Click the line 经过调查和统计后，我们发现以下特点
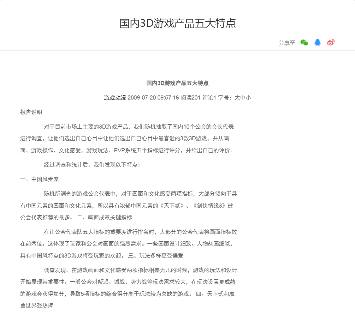Image resolution: width=355 pixels, height=316 pixels. (x=92, y=165)
